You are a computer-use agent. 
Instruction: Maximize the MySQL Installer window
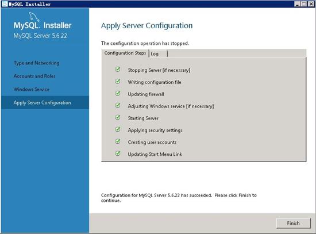pyautogui.click(x=304, y=4)
